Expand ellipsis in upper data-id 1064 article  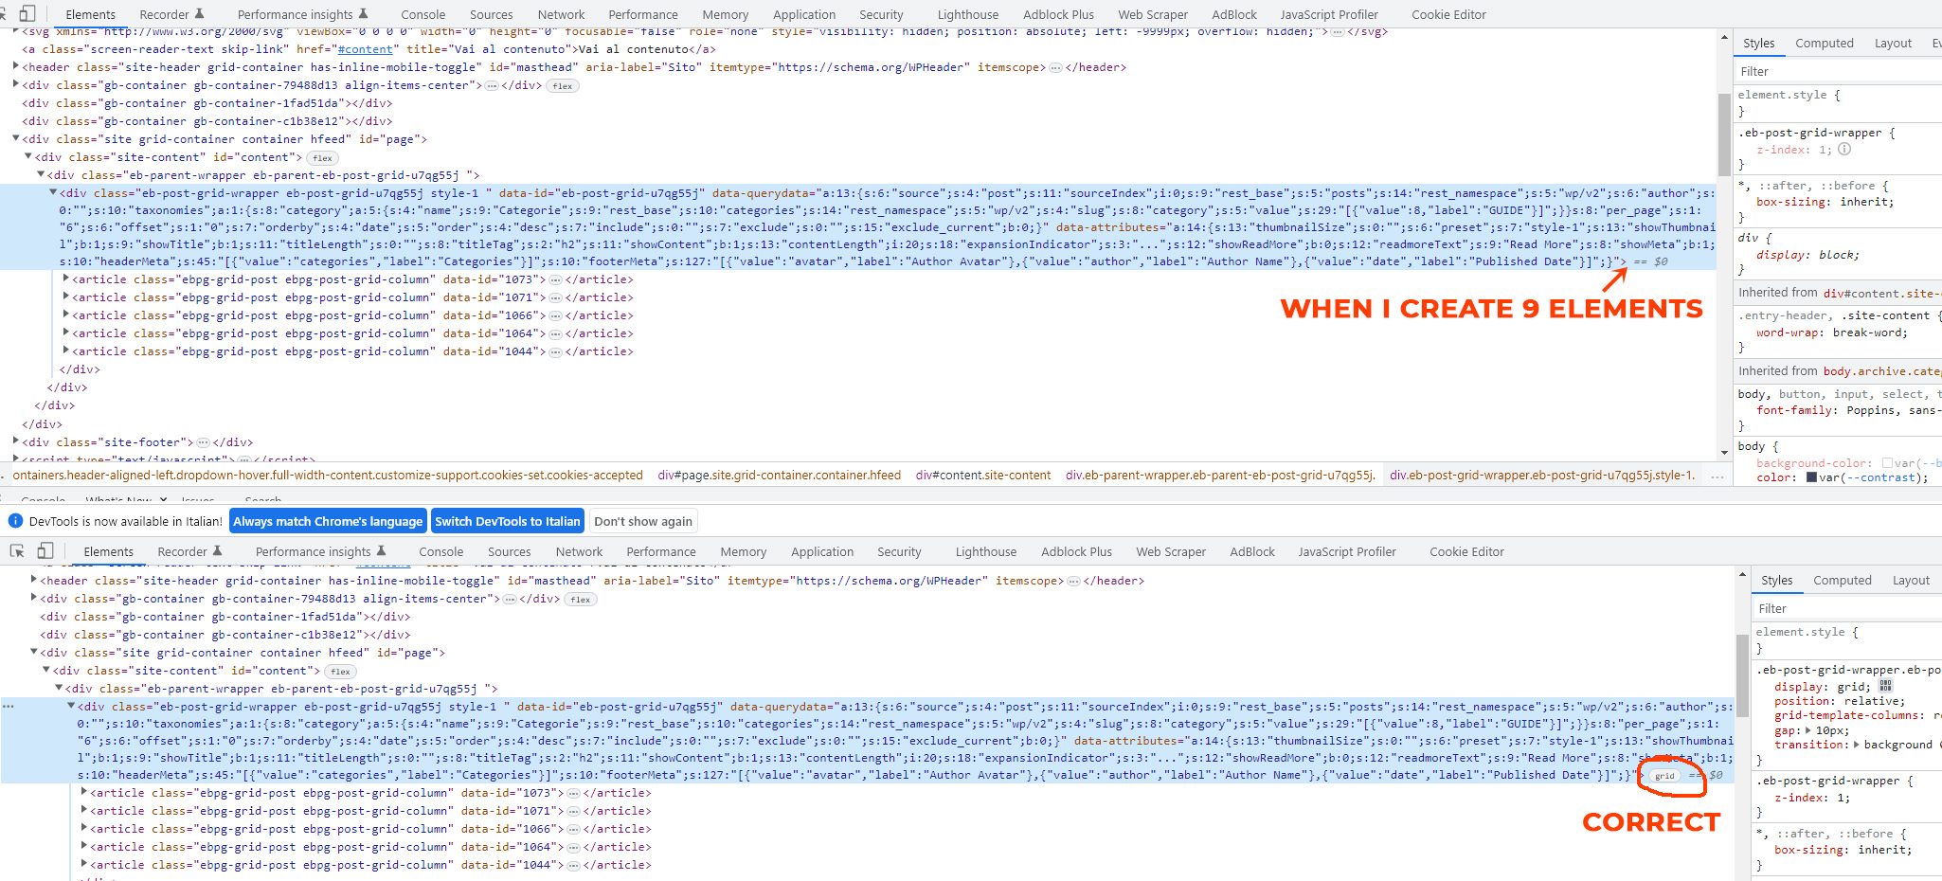556,333
